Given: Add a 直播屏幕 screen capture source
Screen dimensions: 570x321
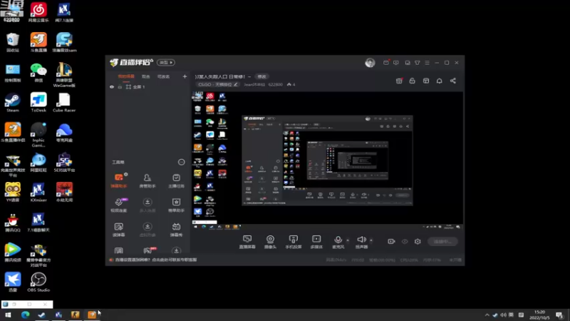Looking at the screenshot, I should pyautogui.click(x=247, y=242).
